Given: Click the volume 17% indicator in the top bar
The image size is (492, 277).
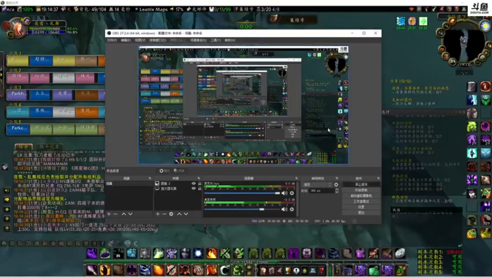Looking at the screenshot, I should (177, 9).
